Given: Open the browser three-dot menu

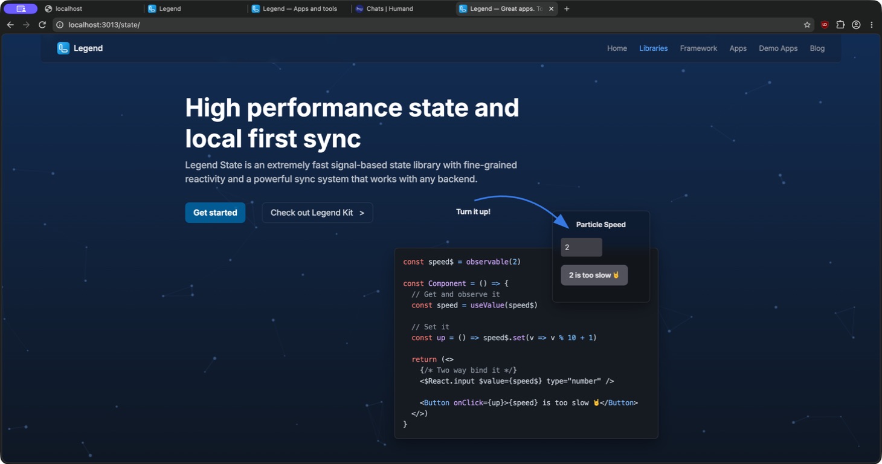Looking at the screenshot, I should click(872, 25).
